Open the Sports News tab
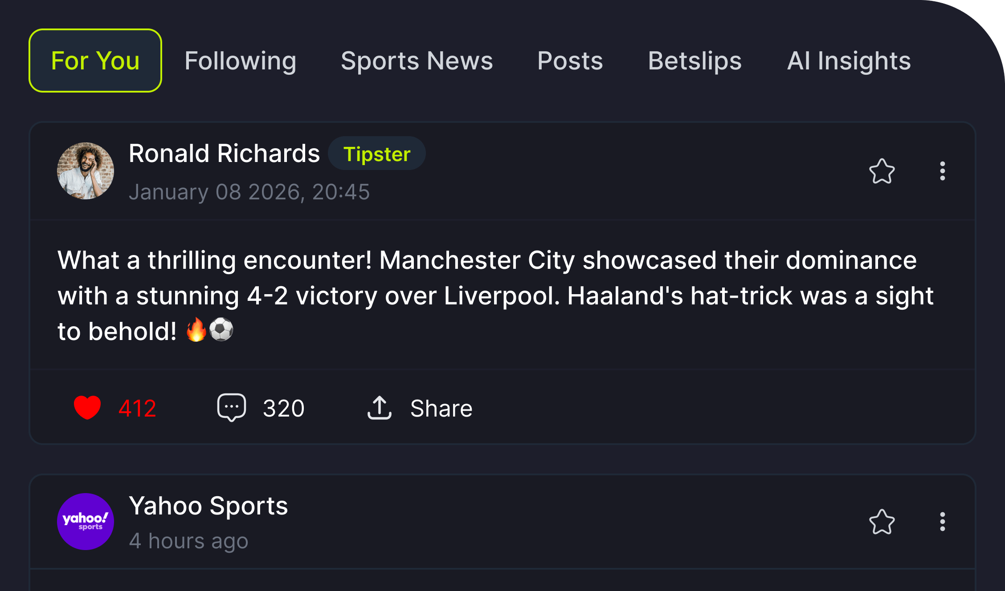Screen dimensions: 1005x591 pos(417,61)
